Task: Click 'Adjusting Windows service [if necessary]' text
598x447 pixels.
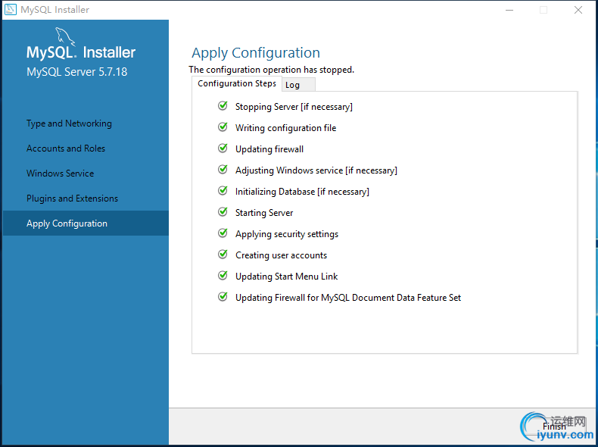Action: point(316,170)
